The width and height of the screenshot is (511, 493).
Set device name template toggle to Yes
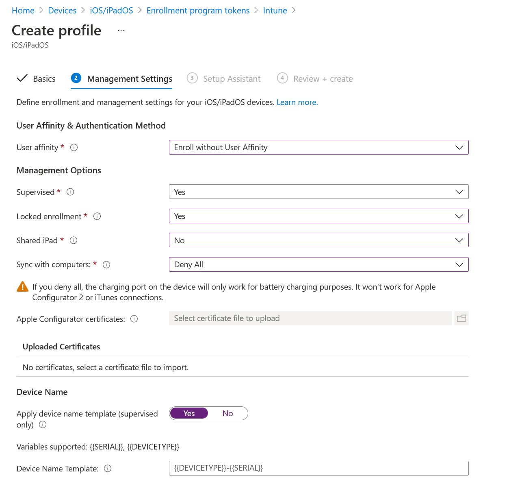coord(189,413)
